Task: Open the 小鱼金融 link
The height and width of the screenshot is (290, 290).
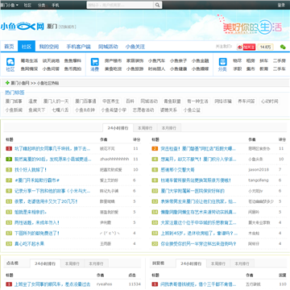Action: pyautogui.click(x=200, y=60)
